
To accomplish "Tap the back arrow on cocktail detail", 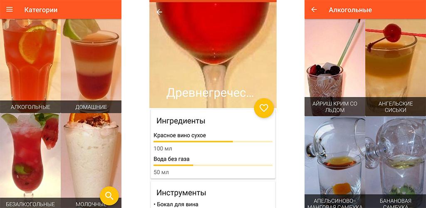I will 159,12.
